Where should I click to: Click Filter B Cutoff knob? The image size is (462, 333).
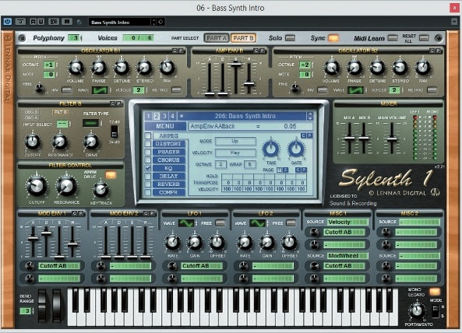tap(33, 142)
